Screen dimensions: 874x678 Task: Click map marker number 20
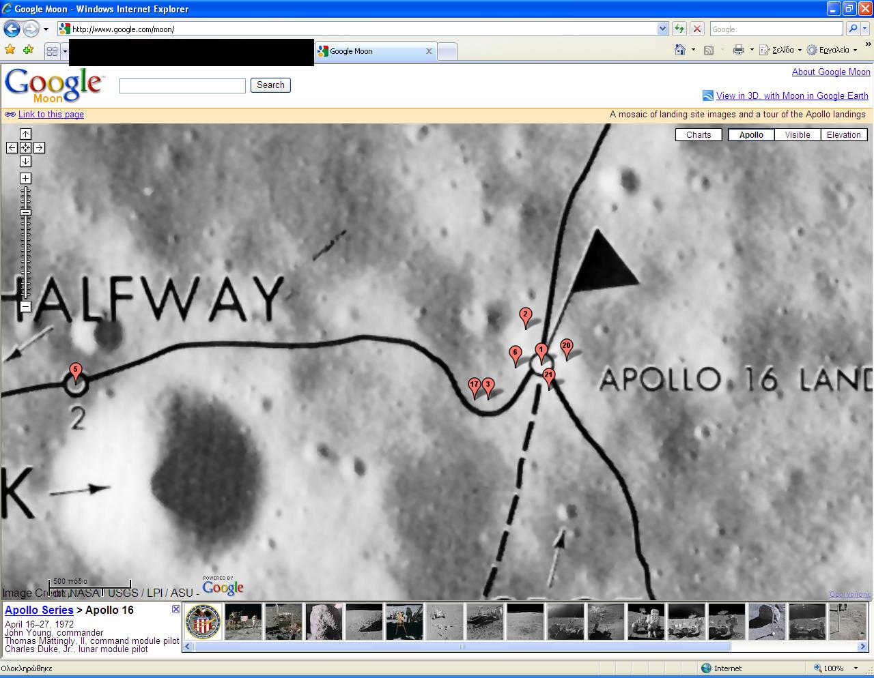(566, 349)
